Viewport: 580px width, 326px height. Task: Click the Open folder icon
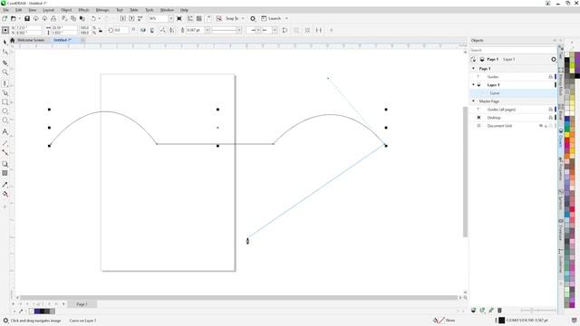pos(14,18)
